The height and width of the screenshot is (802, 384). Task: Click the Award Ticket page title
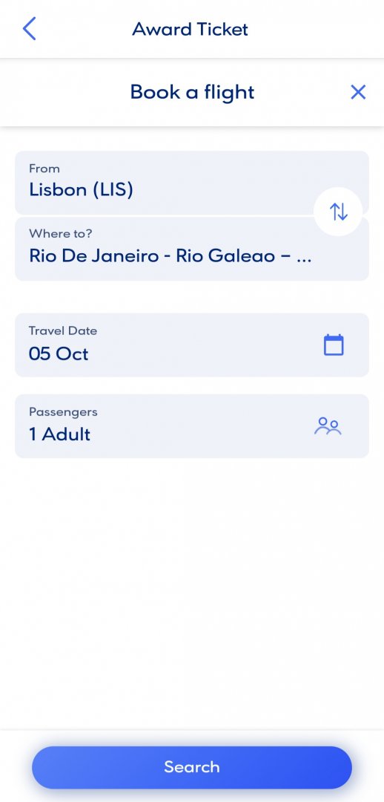point(190,29)
